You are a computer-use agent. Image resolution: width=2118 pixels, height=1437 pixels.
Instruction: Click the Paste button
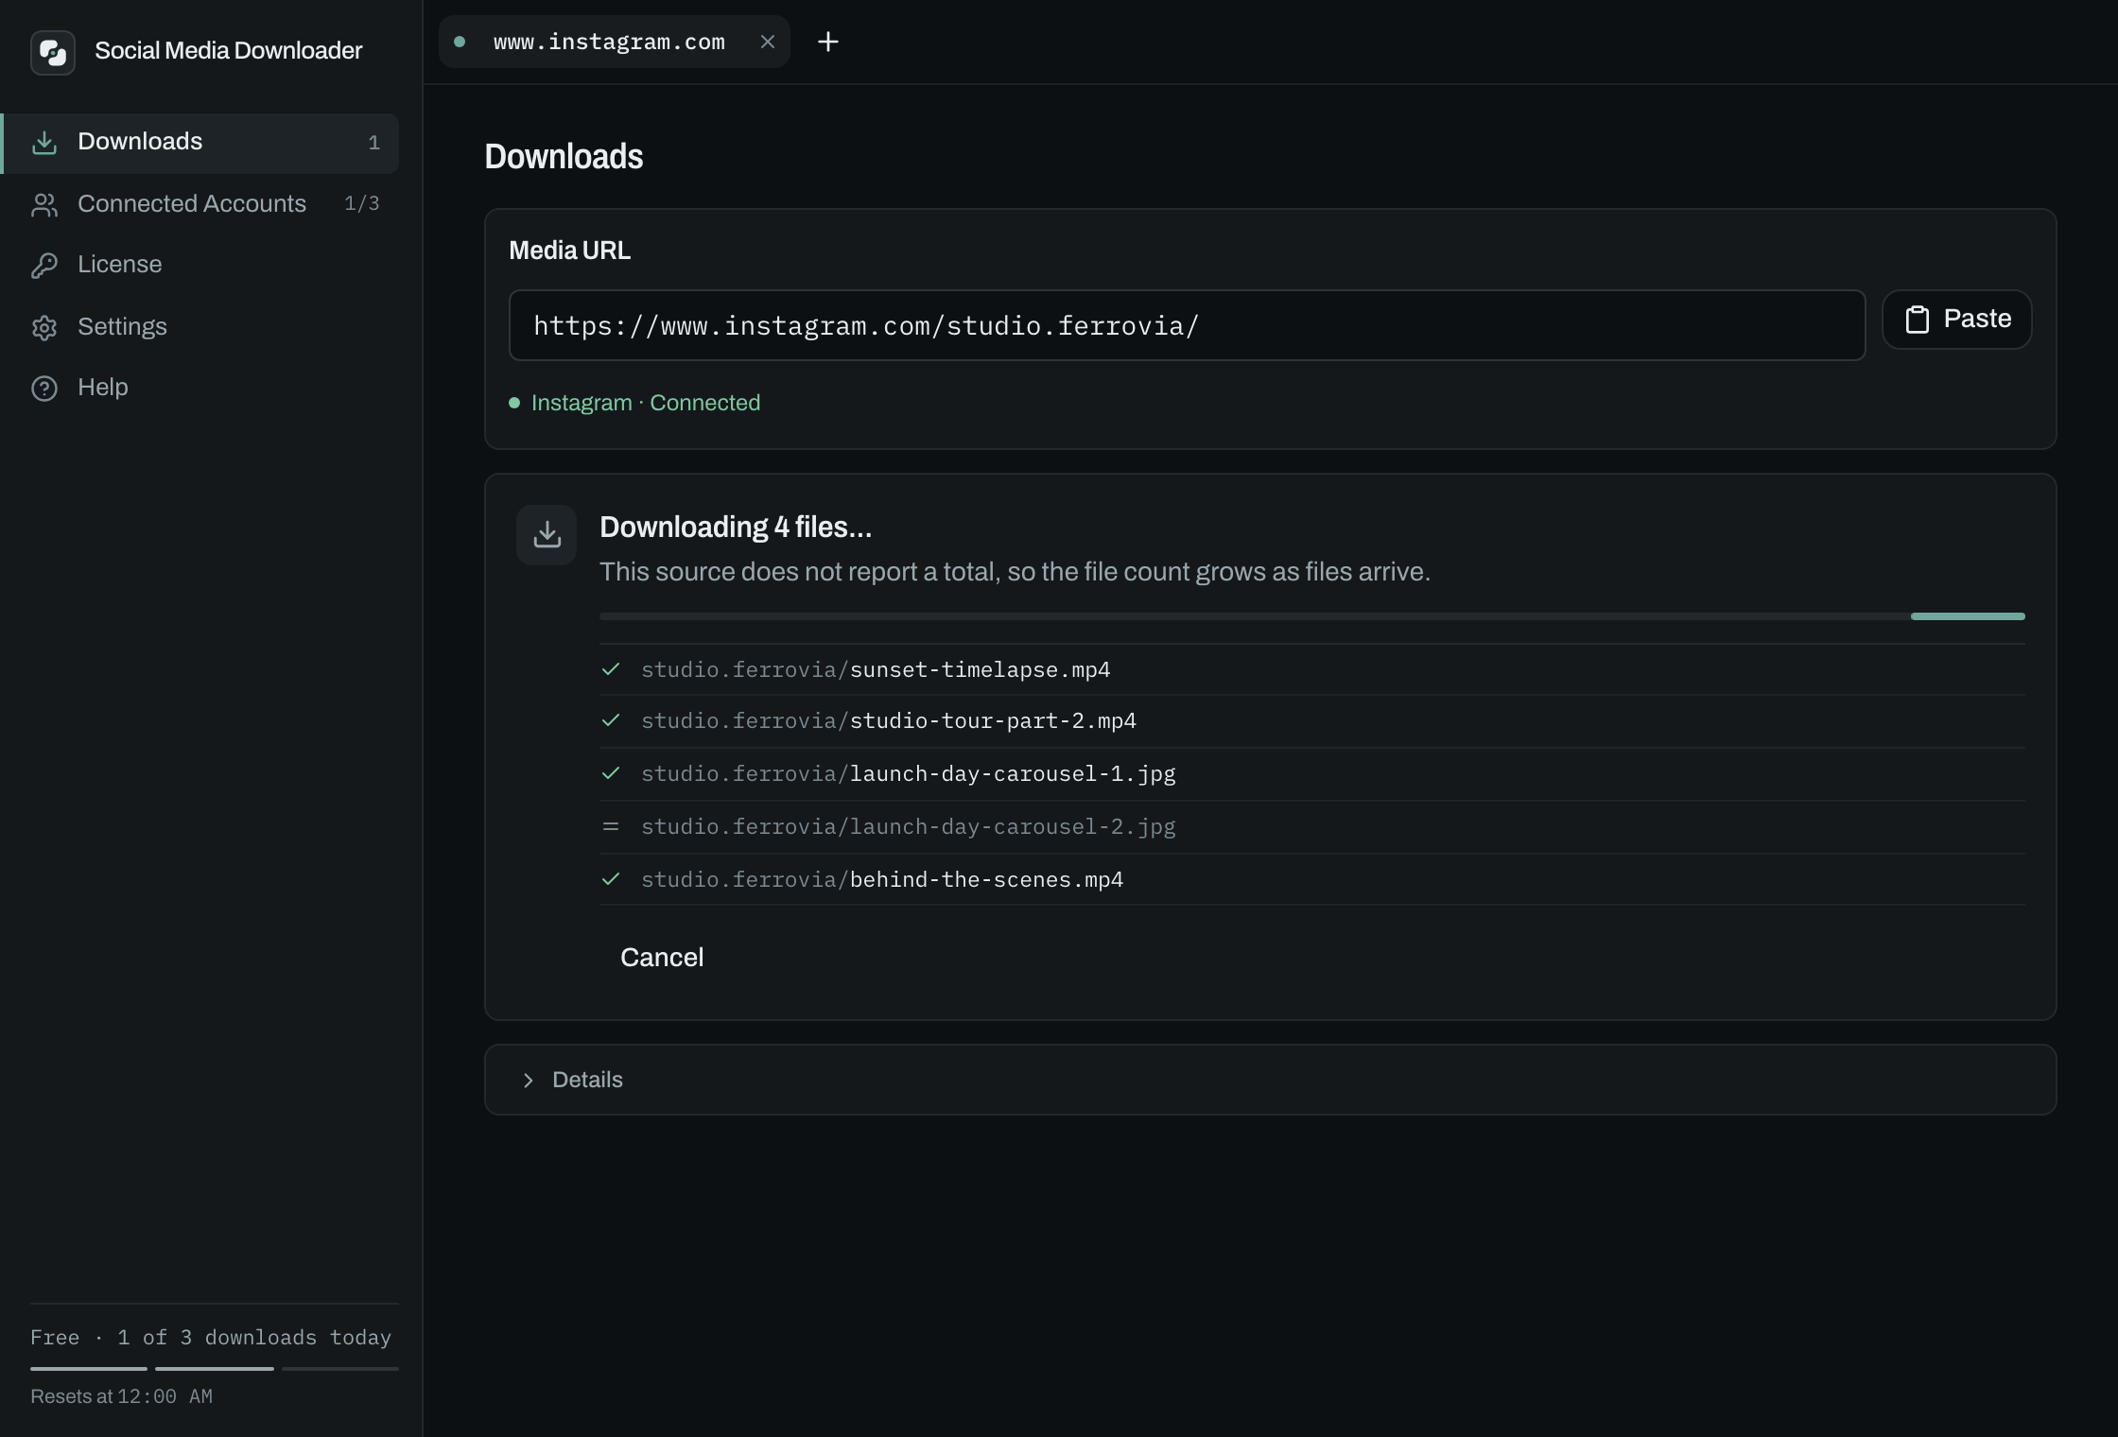tap(1957, 320)
